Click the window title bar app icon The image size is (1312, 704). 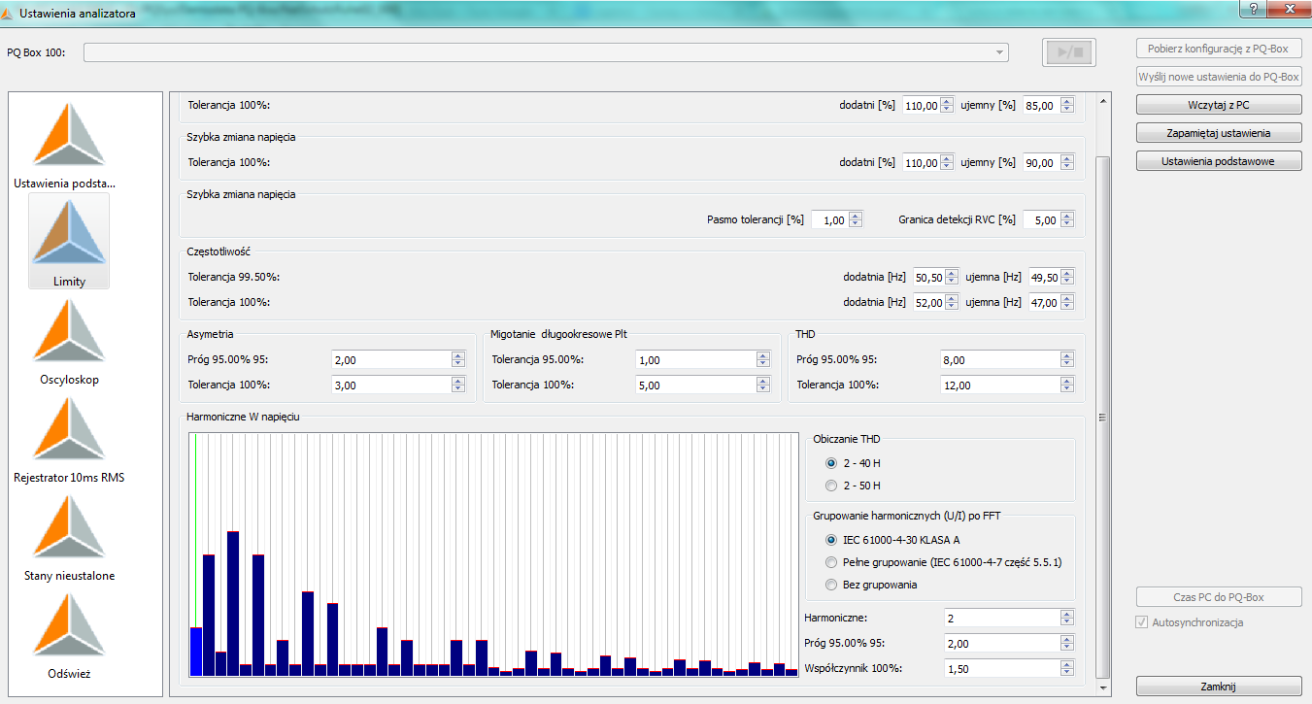[9, 14]
